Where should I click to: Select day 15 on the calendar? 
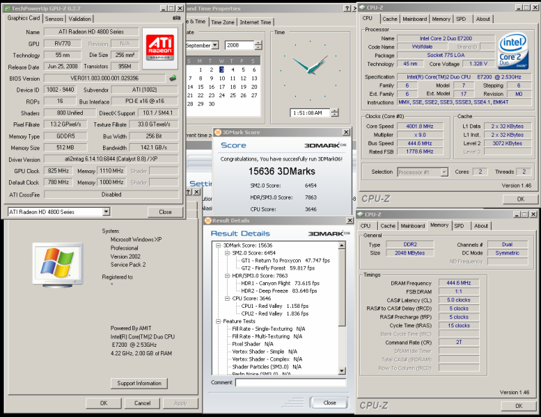[x=201, y=87]
